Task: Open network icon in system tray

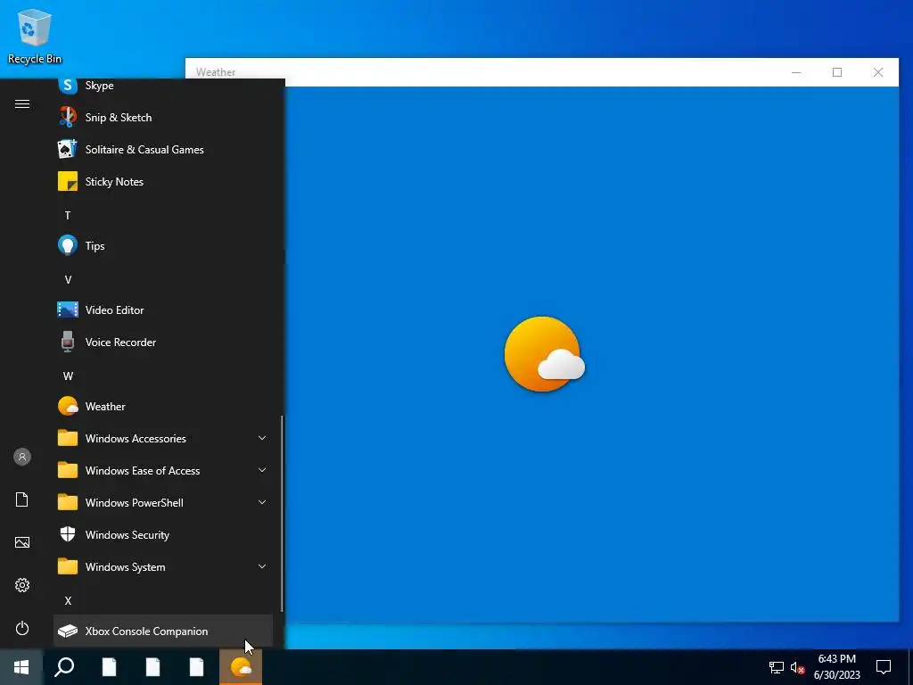Action: click(x=776, y=667)
